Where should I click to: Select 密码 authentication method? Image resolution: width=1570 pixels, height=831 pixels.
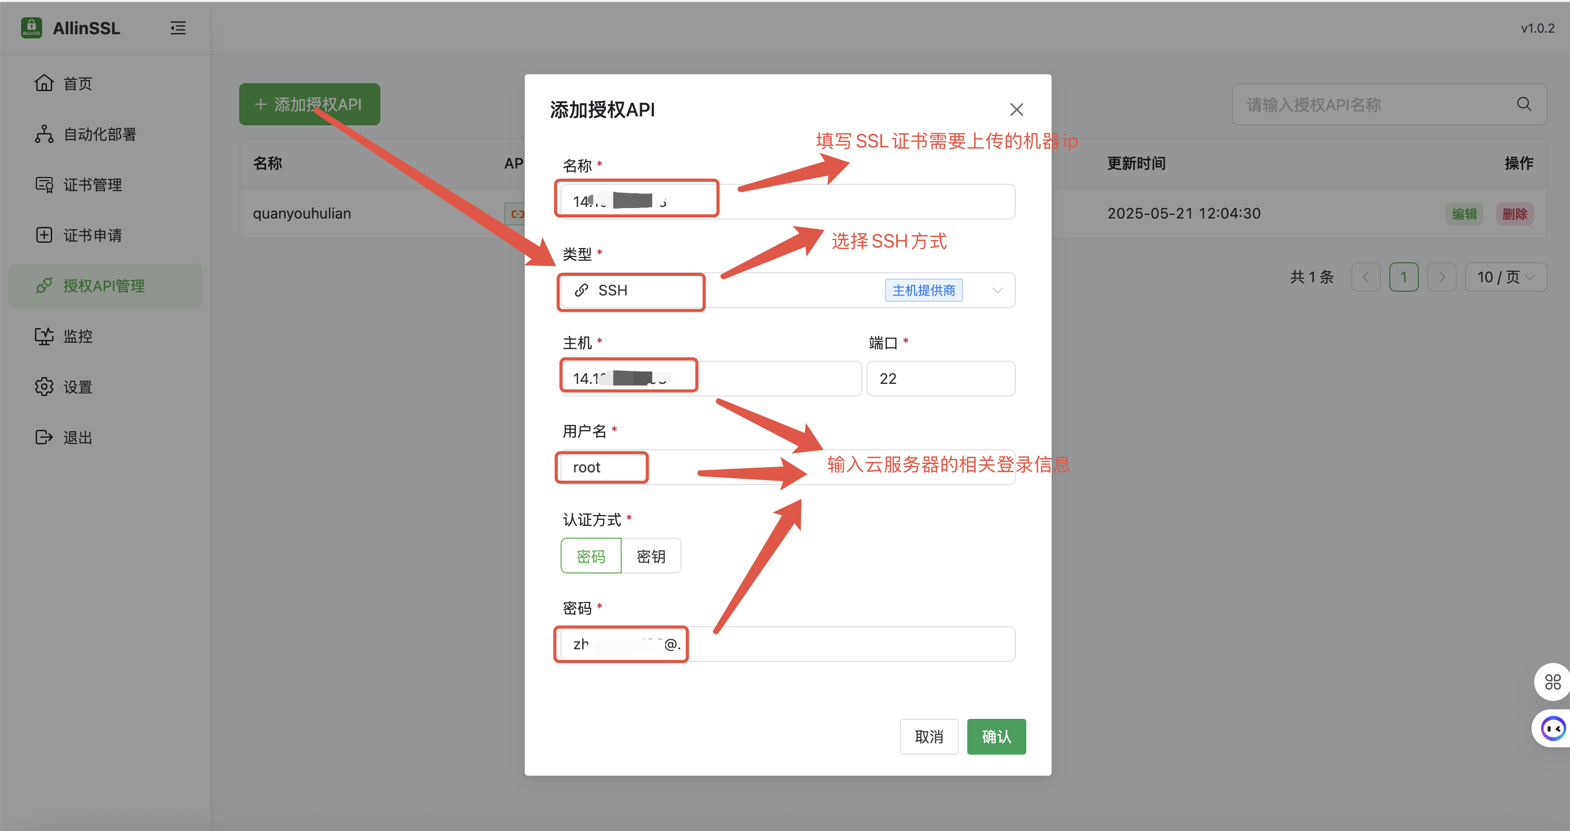[591, 556]
